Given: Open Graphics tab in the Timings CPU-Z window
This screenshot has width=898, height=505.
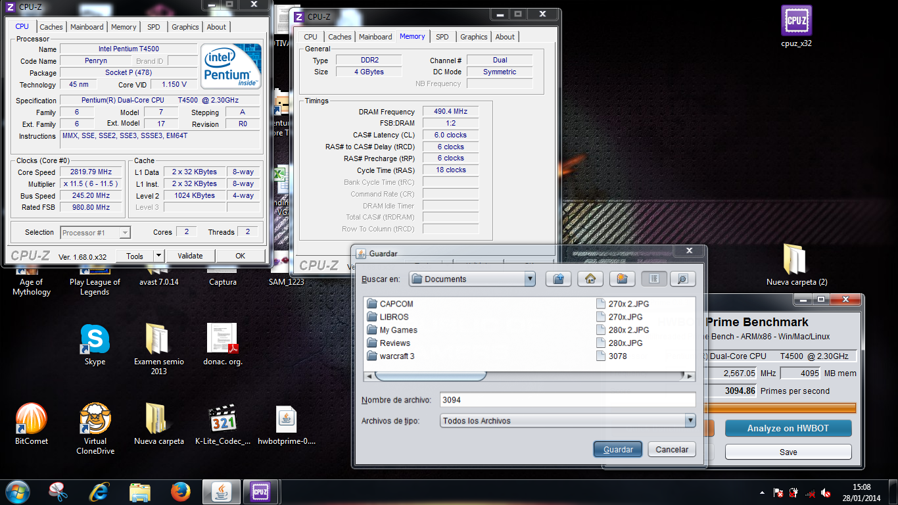Looking at the screenshot, I should [x=474, y=37].
